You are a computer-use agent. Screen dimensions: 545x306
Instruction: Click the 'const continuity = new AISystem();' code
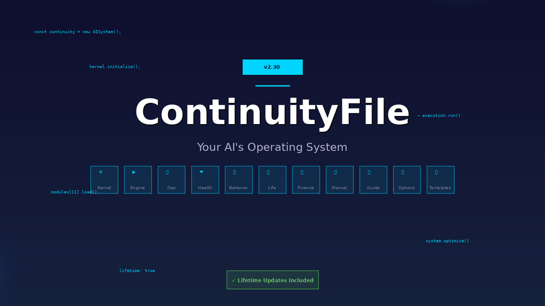[78, 31]
